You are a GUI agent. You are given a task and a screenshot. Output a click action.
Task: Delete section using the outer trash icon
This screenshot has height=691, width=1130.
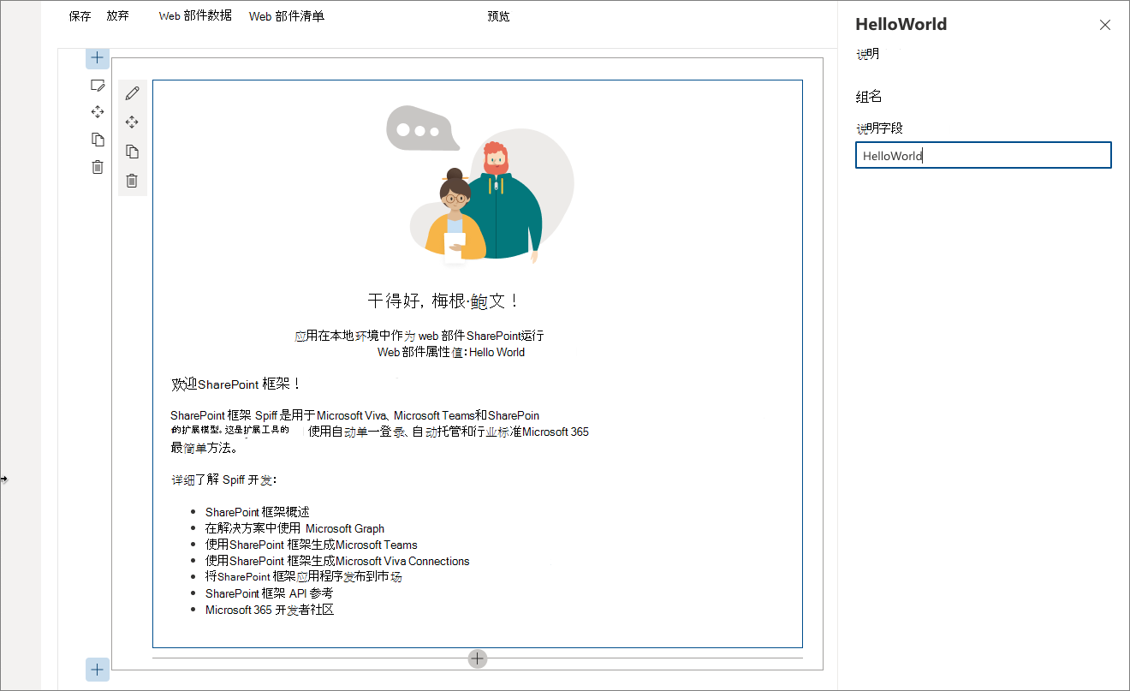click(x=98, y=167)
